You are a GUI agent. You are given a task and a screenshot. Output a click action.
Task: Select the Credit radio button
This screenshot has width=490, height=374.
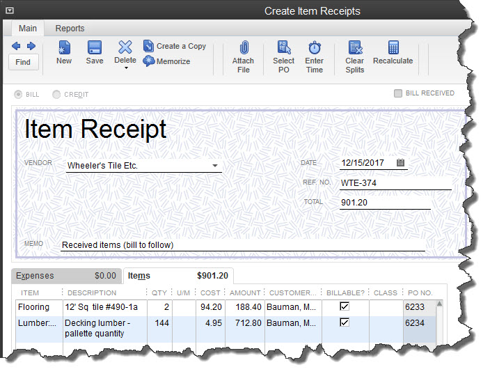pos(56,95)
